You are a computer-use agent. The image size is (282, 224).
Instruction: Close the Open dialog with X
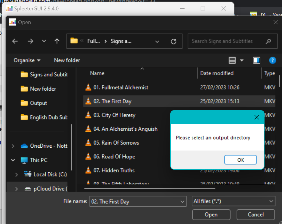[275, 22]
